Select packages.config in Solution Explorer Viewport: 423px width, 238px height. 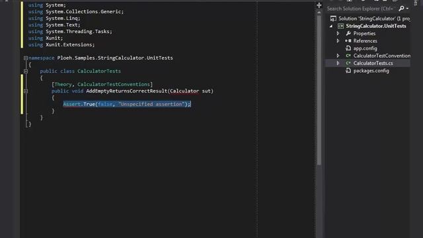tap(371, 71)
